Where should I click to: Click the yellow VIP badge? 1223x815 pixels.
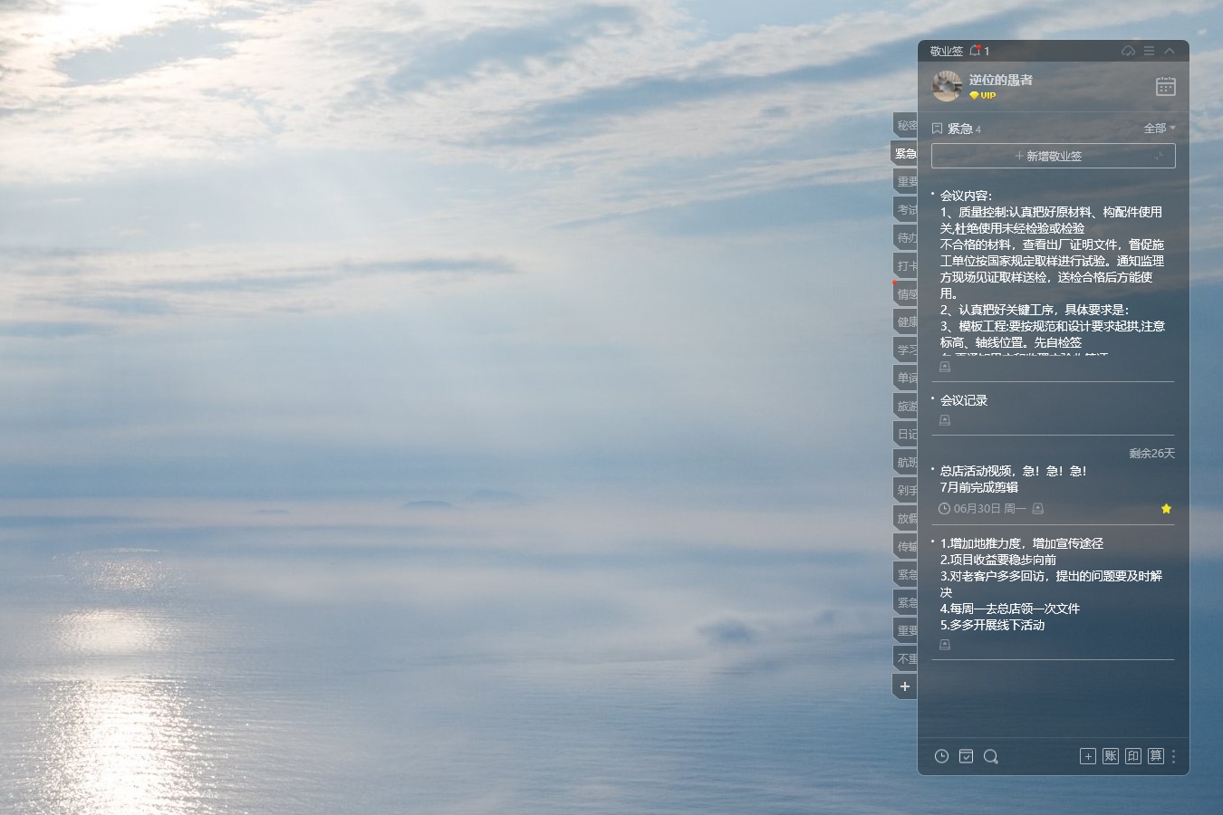pos(983,95)
